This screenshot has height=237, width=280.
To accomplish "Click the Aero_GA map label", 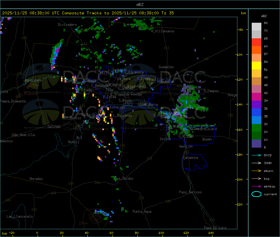I will 186,146.
